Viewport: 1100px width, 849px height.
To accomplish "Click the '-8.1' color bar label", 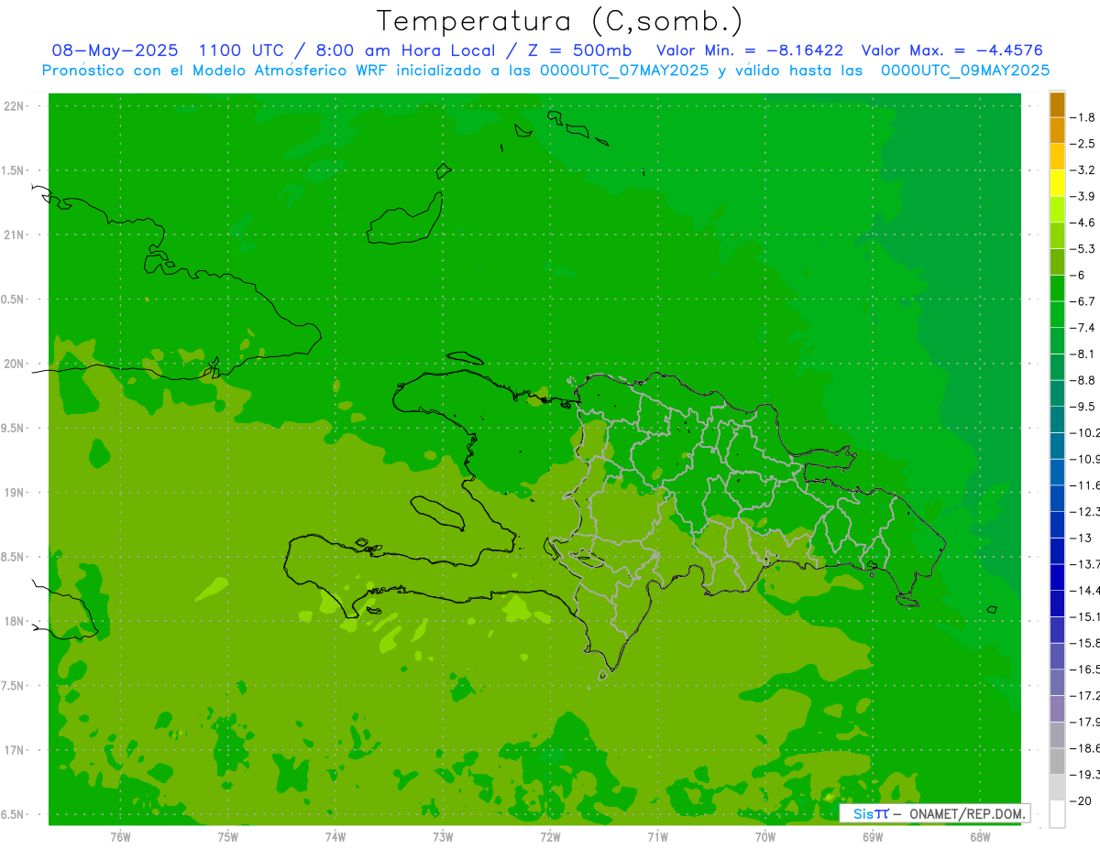I will click(1083, 354).
